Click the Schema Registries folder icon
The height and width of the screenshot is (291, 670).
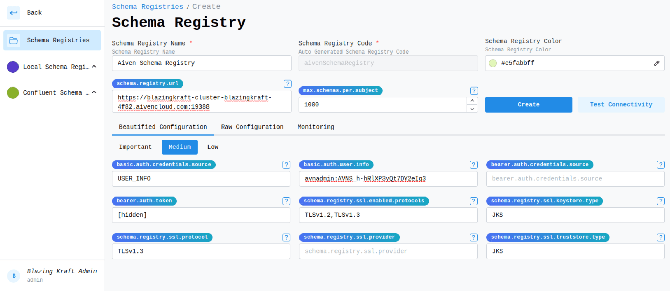(x=14, y=41)
